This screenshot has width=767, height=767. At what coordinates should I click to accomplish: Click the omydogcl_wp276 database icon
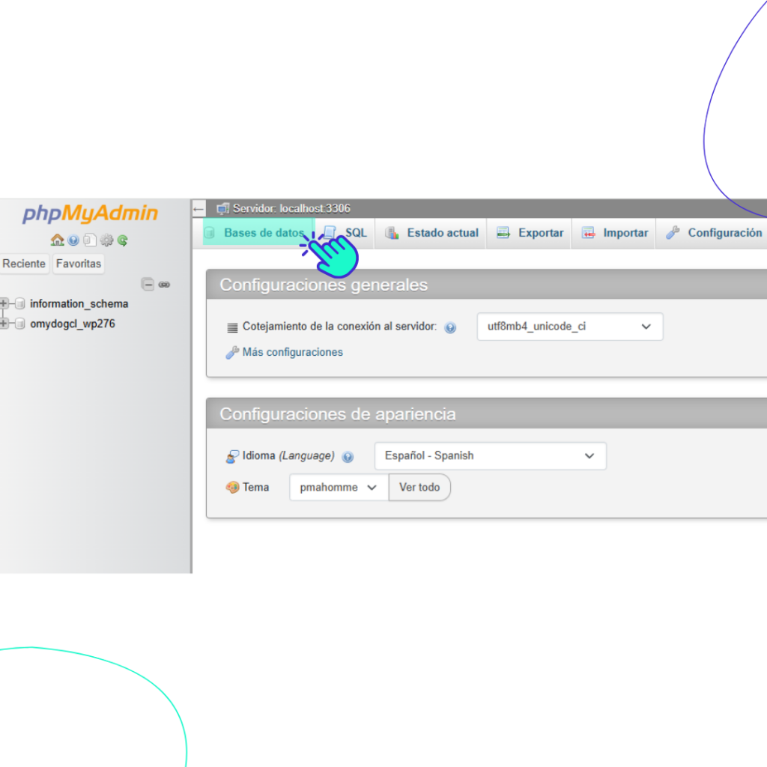pos(20,324)
